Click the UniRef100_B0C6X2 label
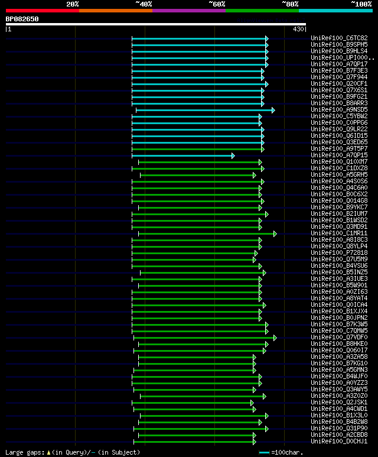The width and height of the screenshot is (378, 457). (x=339, y=195)
